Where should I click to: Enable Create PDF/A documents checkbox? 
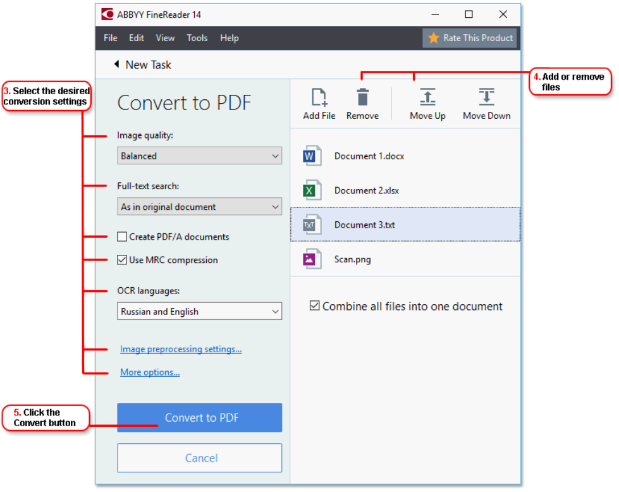[x=122, y=237]
